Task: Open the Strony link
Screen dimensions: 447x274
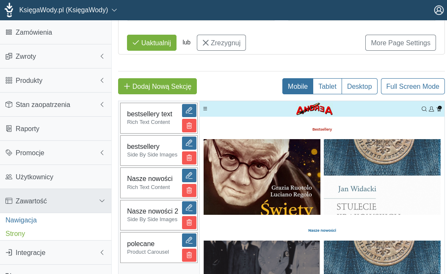Action: 15,233
